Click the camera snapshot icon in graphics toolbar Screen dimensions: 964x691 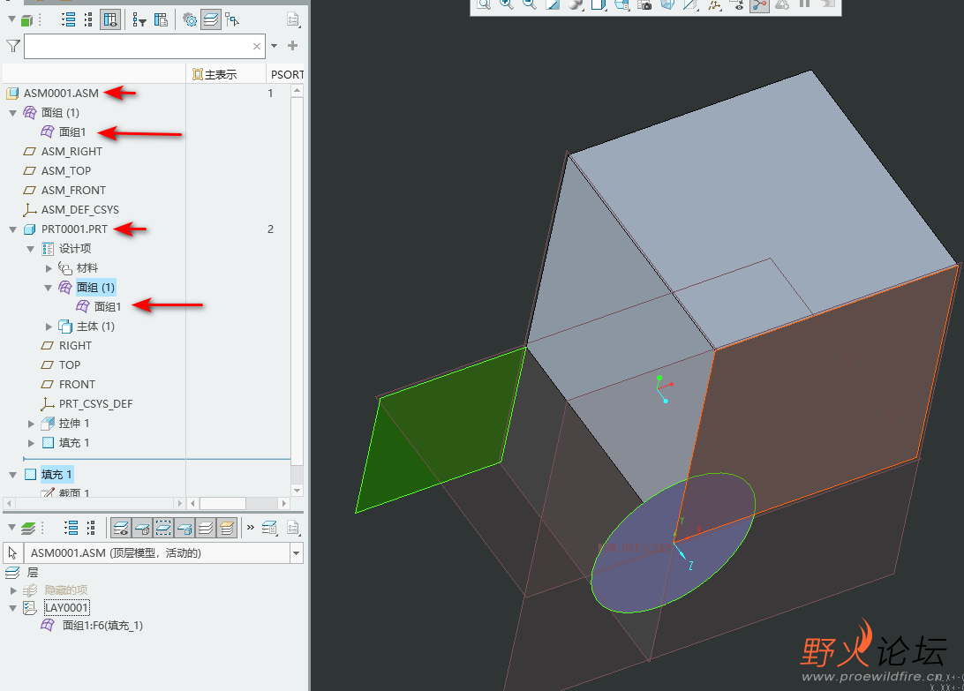tap(644, 4)
